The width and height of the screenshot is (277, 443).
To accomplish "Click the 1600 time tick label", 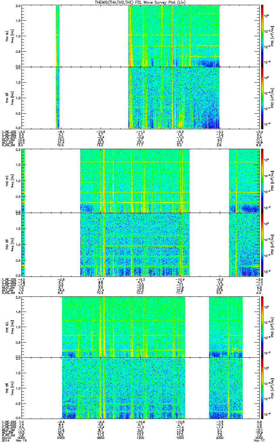I will pyautogui.click(x=179, y=437).
